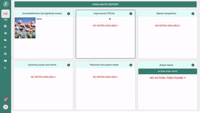Show info for Improvement PDCAs
This screenshot has height=113, width=200.
[x=131, y=14]
